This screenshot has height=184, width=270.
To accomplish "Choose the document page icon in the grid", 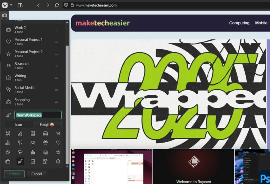I will (33, 133).
